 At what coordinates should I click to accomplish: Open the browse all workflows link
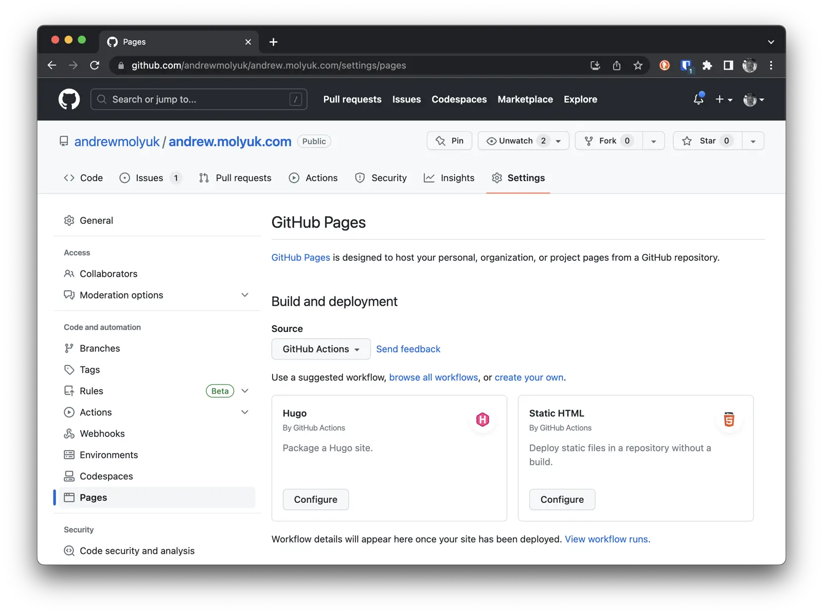[433, 377]
